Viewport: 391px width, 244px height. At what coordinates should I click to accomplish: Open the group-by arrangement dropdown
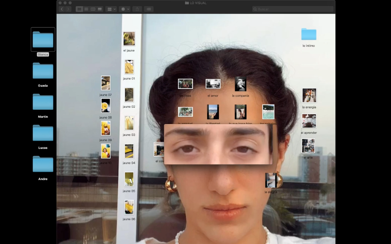pos(111,9)
